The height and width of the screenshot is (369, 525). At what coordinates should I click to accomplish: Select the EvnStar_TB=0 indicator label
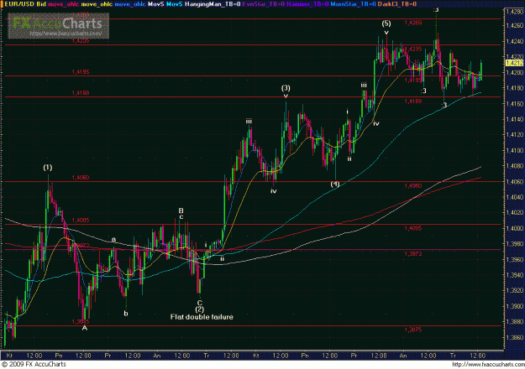(x=264, y=4)
